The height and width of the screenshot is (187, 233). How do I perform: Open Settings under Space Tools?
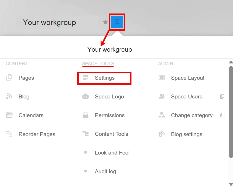pyautogui.click(x=105, y=78)
